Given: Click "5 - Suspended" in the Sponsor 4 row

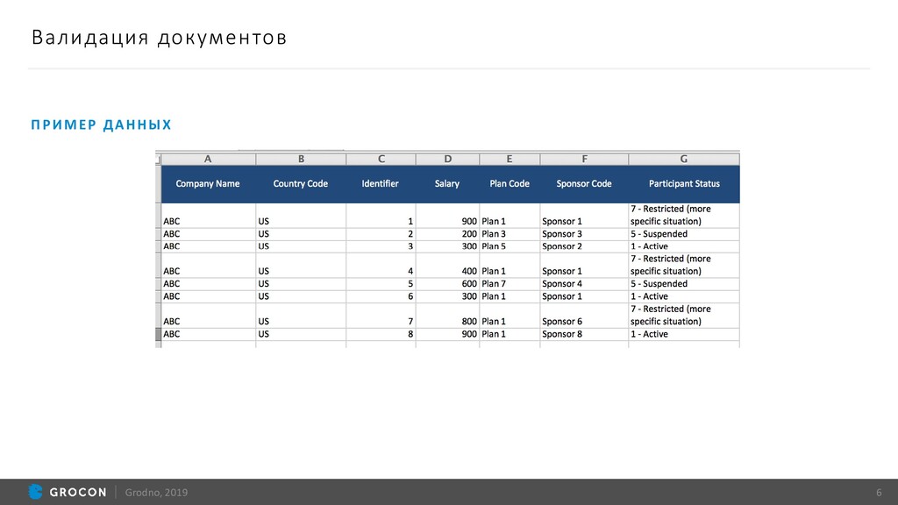Looking at the screenshot, I should (684, 284).
